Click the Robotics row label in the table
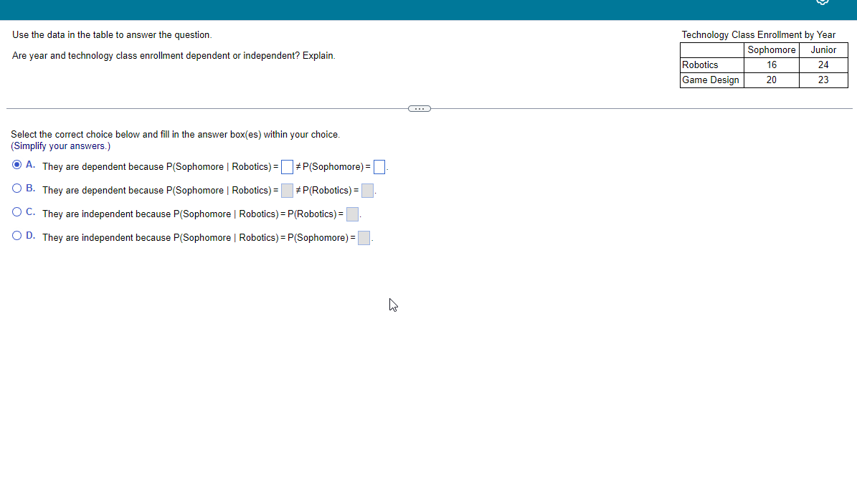The height and width of the screenshot is (501, 857). pyautogui.click(x=700, y=65)
